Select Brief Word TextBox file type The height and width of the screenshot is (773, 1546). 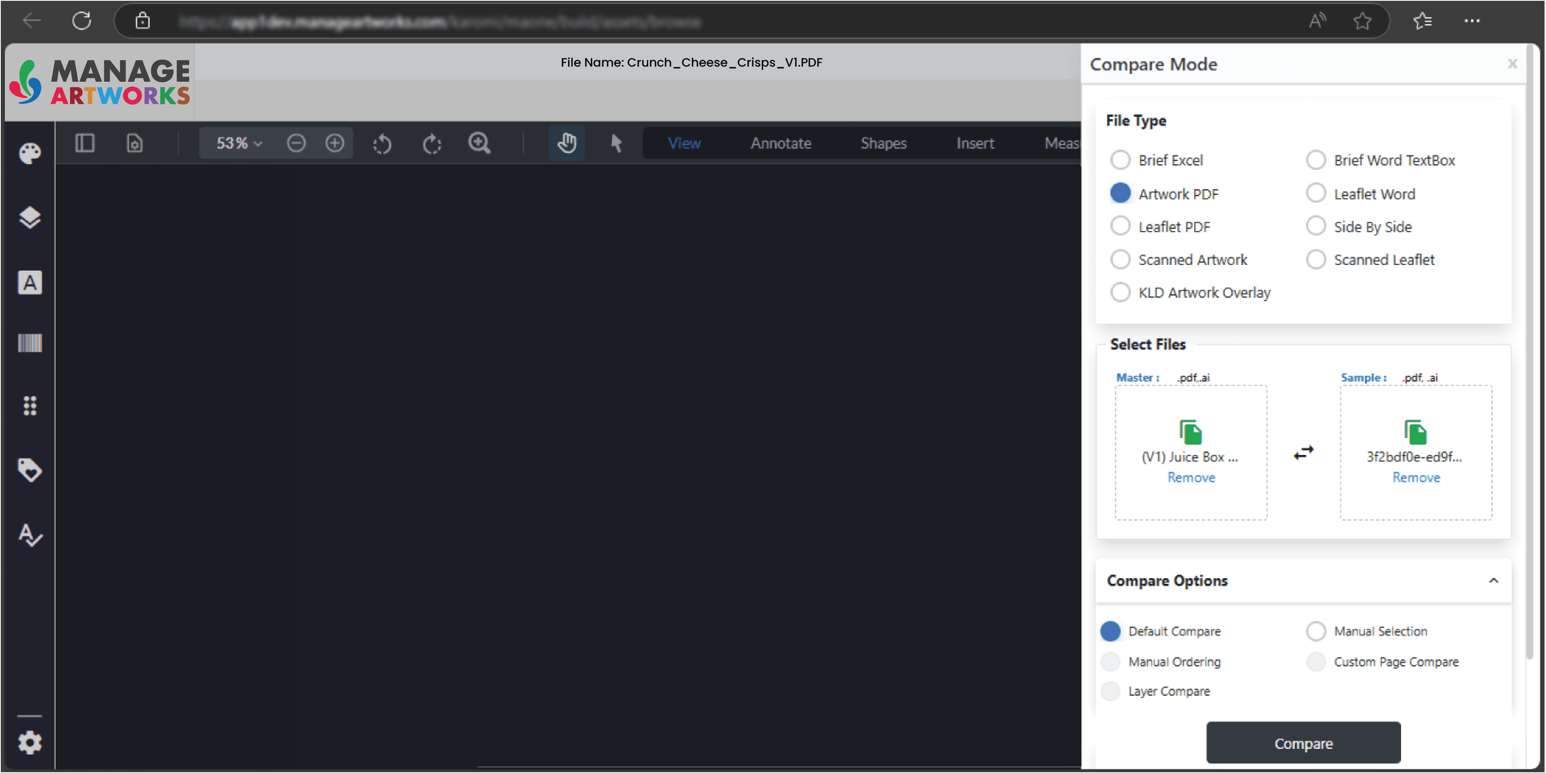pyautogui.click(x=1316, y=160)
